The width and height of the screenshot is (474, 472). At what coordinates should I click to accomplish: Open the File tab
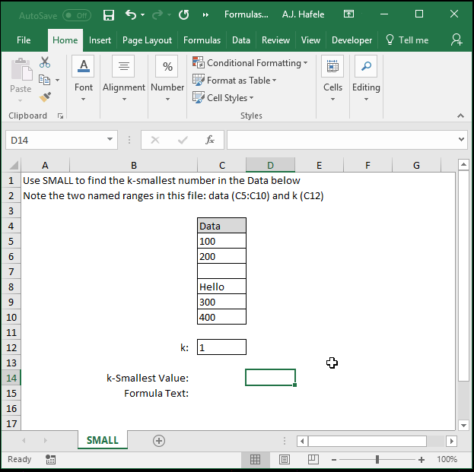(24, 40)
